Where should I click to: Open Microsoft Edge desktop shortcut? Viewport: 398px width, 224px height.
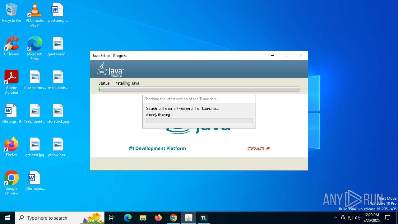pyautogui.click(x=35, y=49)
